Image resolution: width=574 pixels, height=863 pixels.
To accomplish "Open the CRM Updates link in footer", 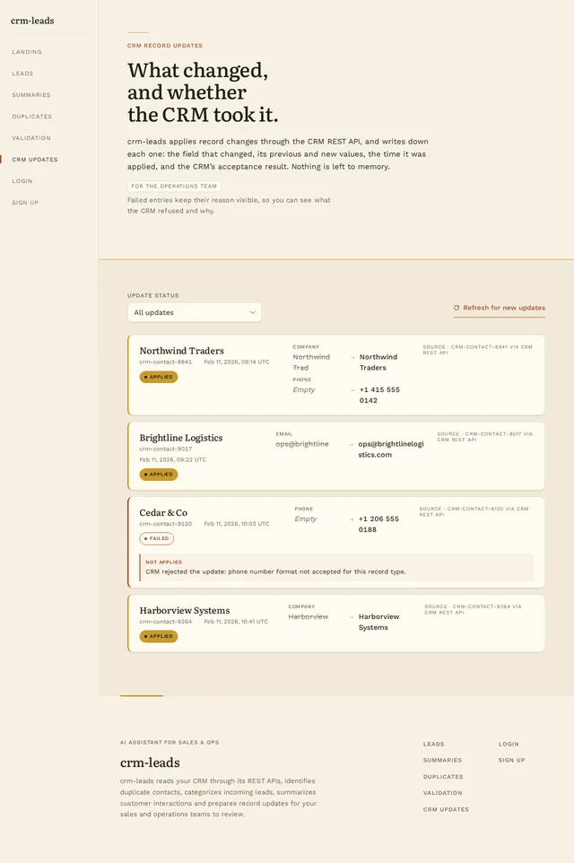I will [x=446, y=809].
